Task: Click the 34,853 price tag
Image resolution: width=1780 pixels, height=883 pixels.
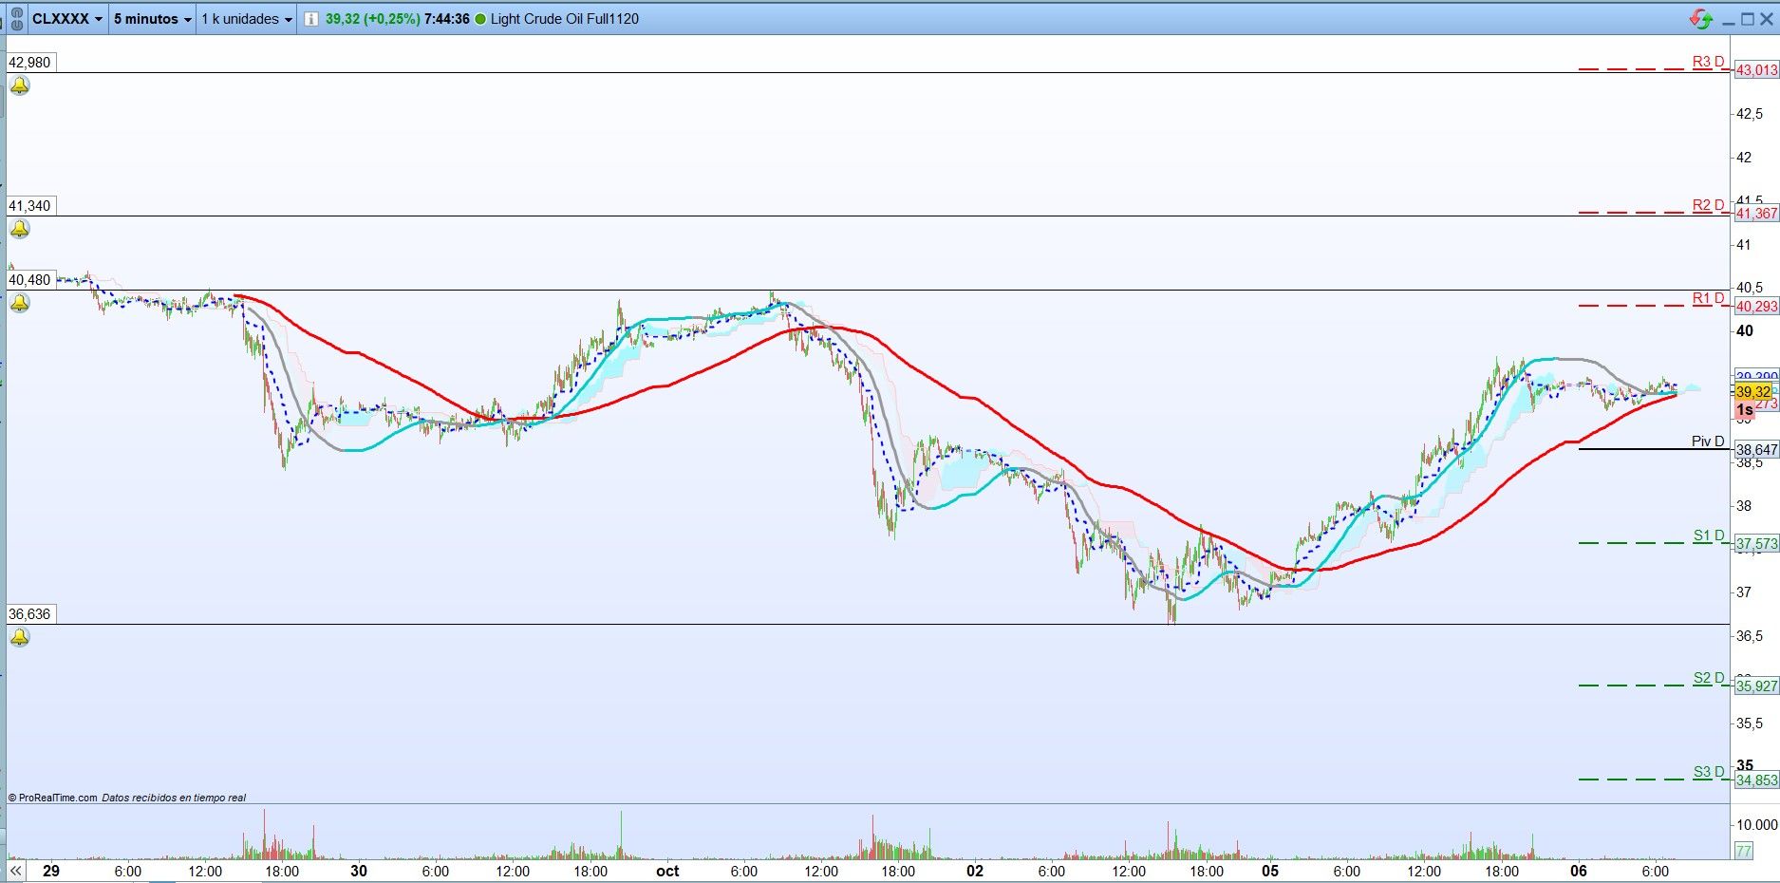Action: pyautogui.click(x=1756, y=780)
